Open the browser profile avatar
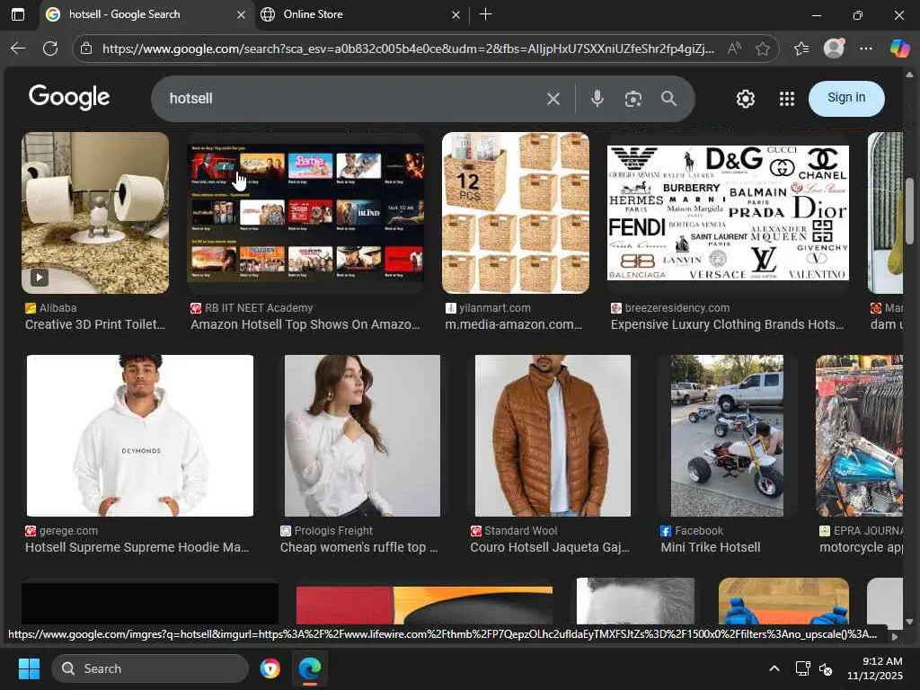Screen dimensions: 920x690 pyautogui.click(x=834, y=49)
